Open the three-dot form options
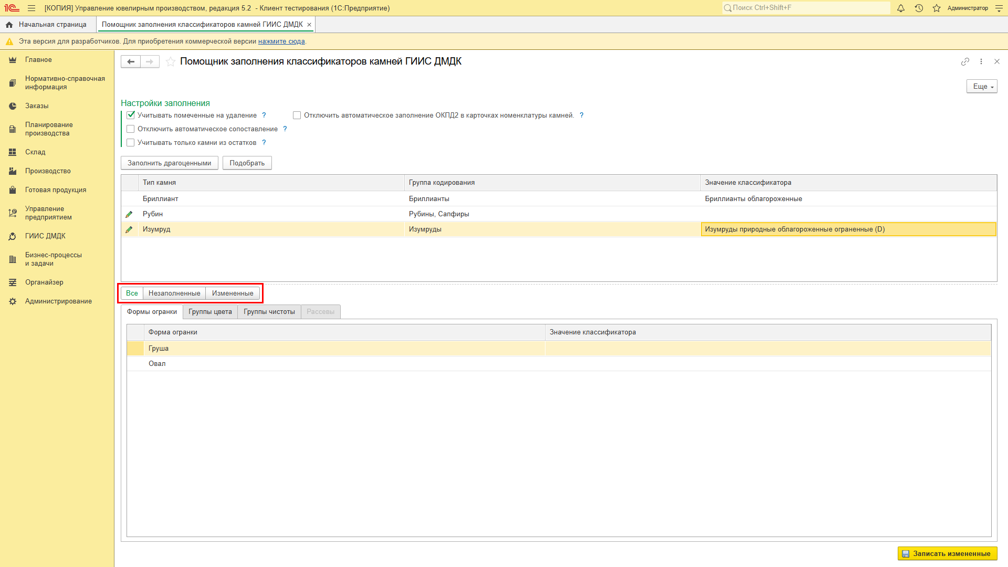Image resolution: width=1008 pixels, height=567 pixels. [x=981, y=61]
